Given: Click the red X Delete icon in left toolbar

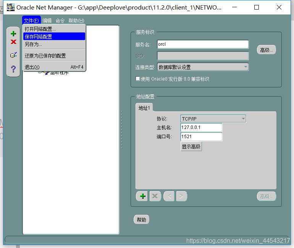Looking at the screenshot, I should pos(13,42).
